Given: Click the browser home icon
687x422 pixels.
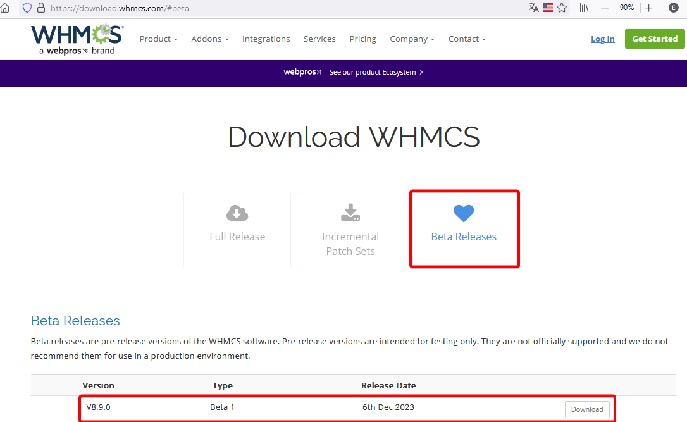Looking at the screenshot, I should [5, 8].
